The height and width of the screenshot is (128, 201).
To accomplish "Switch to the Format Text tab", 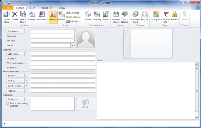I will [x=47, y=8].
